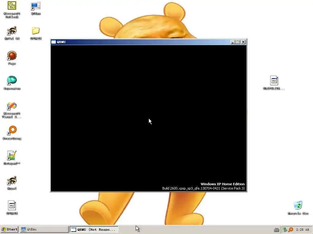Activate the QEMU (Not Responding) taskbar button
313x234 pixels.
click(94, 229)
